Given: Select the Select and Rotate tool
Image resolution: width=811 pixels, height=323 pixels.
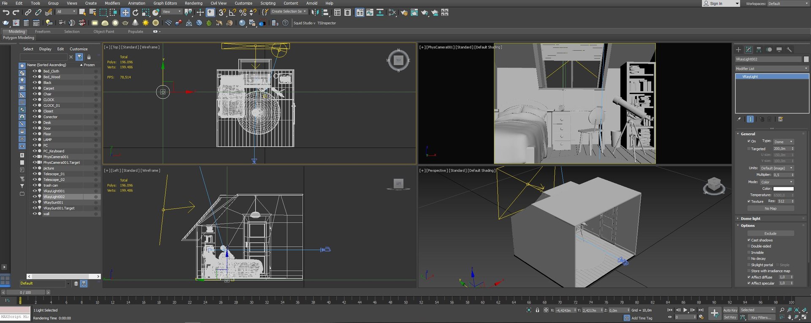Looking at the screenshot, I should click(135, 13).
